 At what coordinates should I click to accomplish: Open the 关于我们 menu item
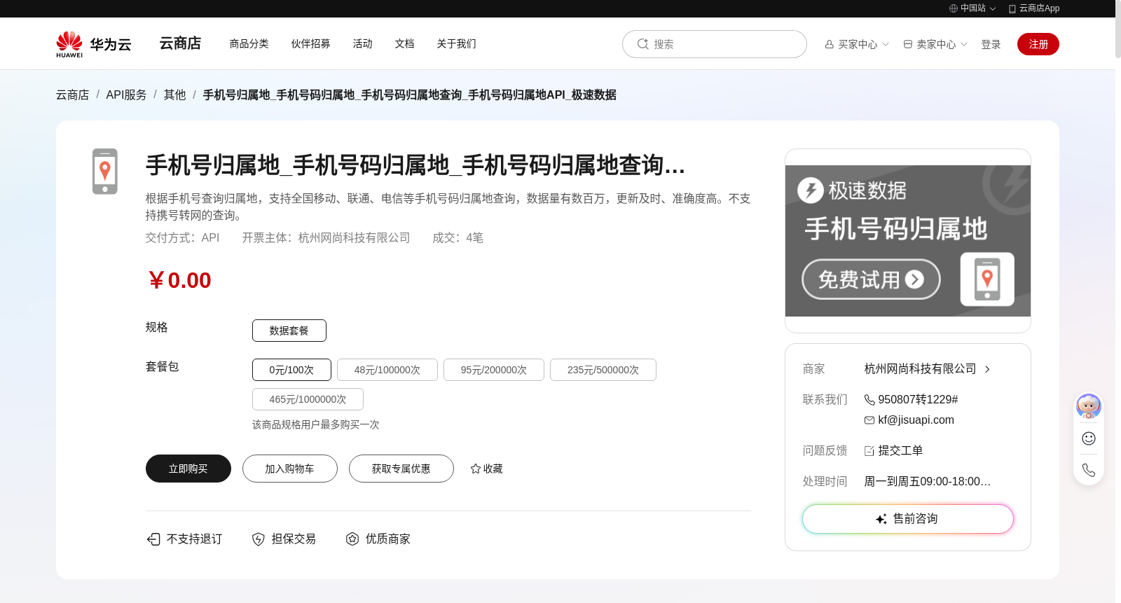coord(457,43)
